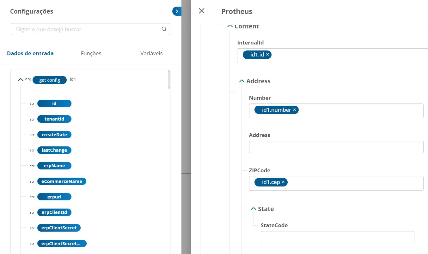Pick the eCommerceName field chip
428x254 pixels.
[62, 181]
